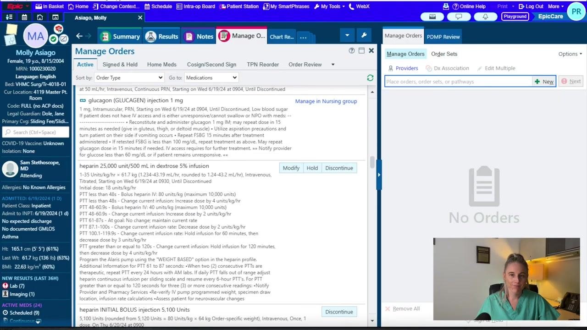This screenshot has width=587, height=330.
Task: Open the Sort by Order Type dropdown
Action: coord(129,78)
